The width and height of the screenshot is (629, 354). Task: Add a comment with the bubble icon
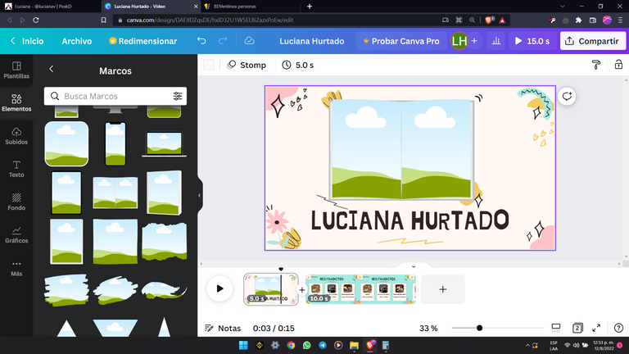point(567,97)
